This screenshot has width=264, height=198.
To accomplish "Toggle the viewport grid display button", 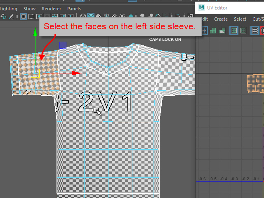I will [x=24, y=16].
